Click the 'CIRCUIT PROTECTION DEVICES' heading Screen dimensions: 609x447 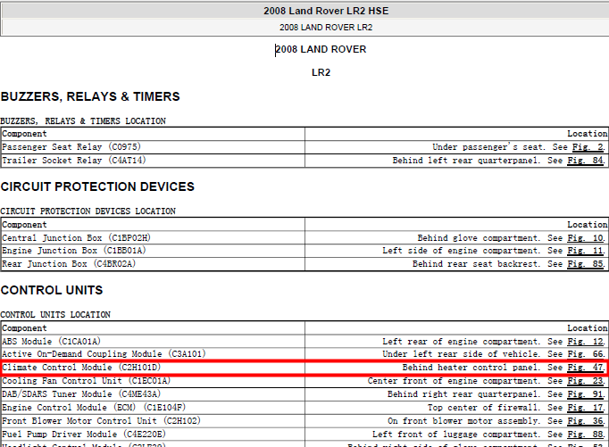pyautogui.click(x=97, y=186)
